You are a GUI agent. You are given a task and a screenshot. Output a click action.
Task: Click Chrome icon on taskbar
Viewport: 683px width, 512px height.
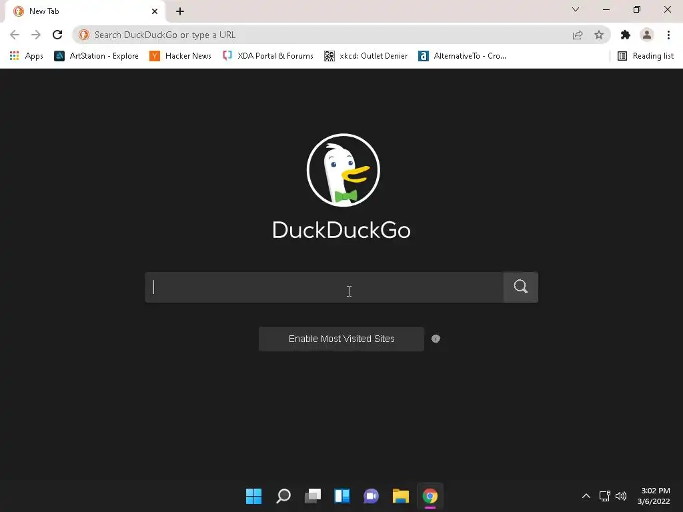[430, 496]
